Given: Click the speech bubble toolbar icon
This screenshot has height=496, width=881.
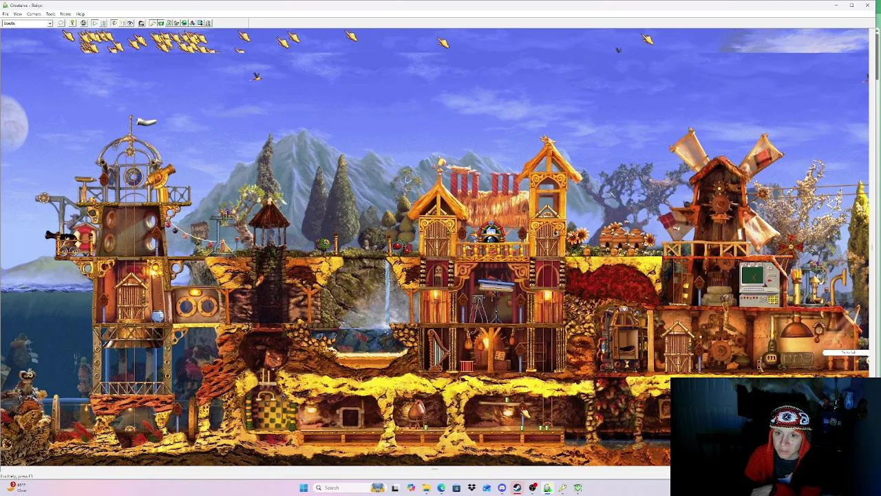Looking at the screenshot, I should pos(61,23).
